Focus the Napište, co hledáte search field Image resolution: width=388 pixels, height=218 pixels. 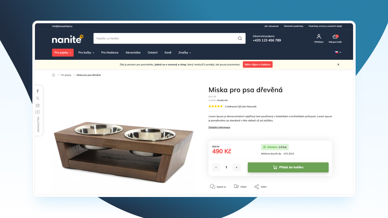[165, 38]
